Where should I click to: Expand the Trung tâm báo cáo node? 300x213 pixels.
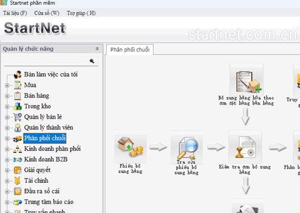point(7,202)
